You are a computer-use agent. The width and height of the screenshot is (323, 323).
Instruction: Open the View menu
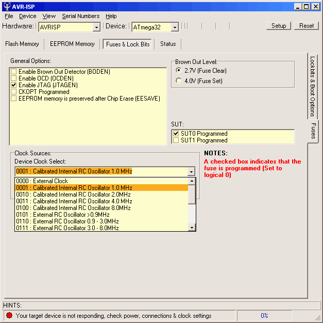(49, 16)
